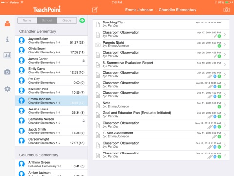This screenshot has width=234, height=176.
Task: Tap Summative Evaluation Report document icon
Action: click(x=97, y=65)
